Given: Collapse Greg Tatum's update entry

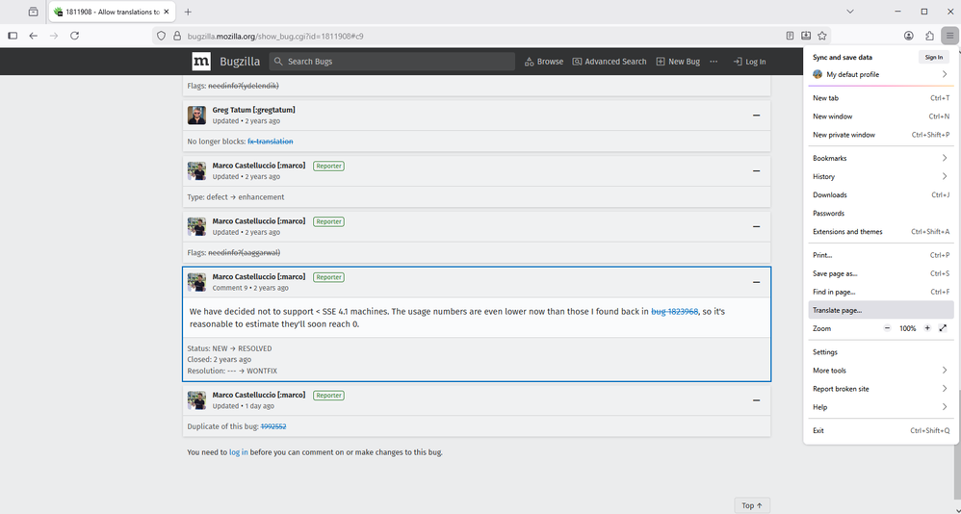Looking at the screenshot, I should 756,116.
